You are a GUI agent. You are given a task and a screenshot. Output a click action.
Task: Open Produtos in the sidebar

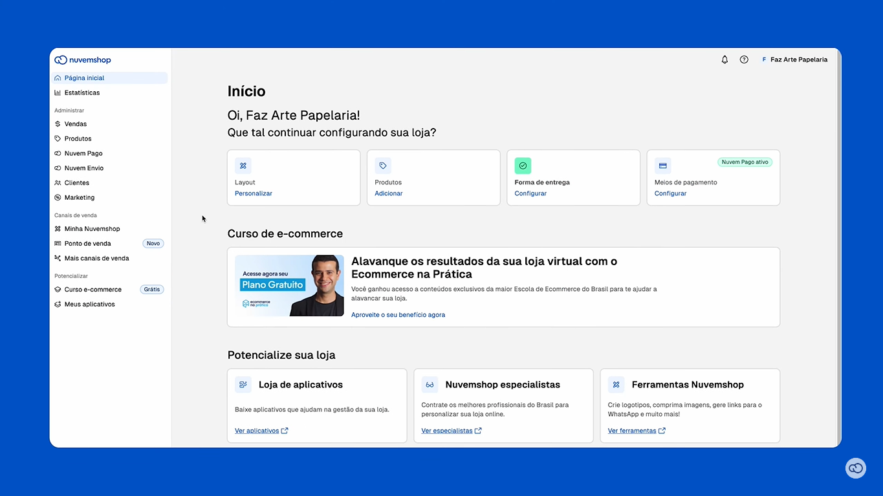point(109,138)
